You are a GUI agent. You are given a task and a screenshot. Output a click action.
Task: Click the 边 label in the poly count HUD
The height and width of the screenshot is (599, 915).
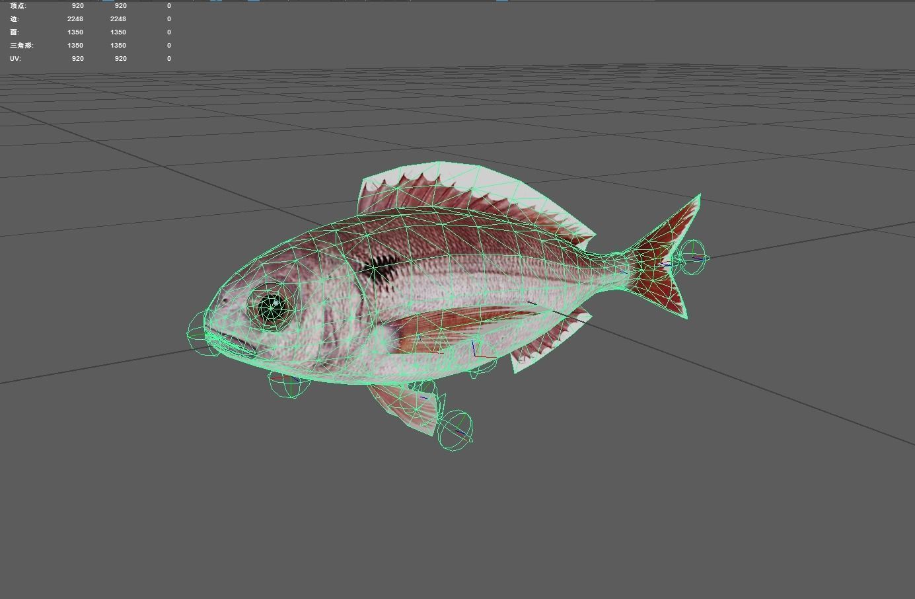coord(15,19)
